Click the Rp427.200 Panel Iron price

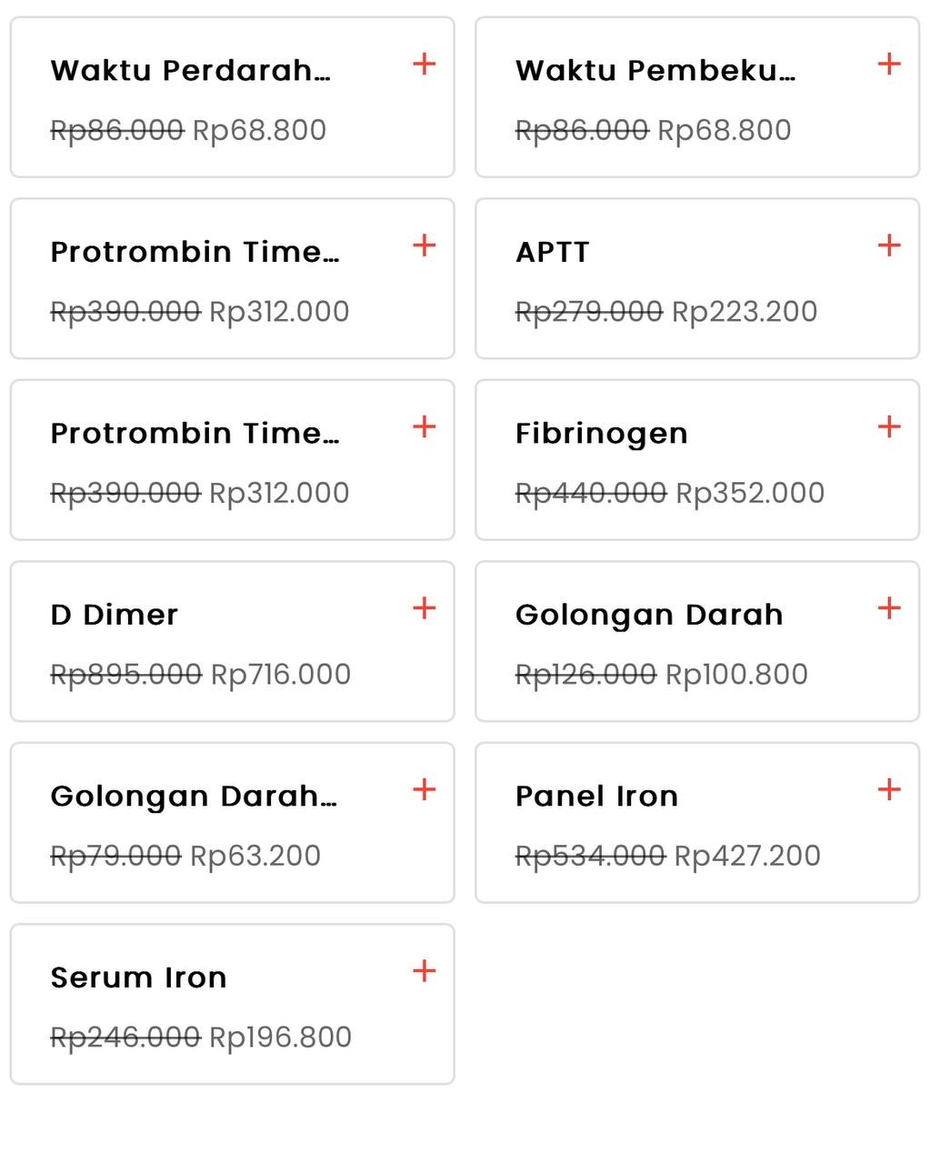747,856
